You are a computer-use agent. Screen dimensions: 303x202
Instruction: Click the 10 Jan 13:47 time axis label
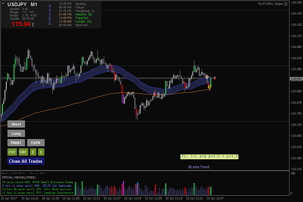click(x=215, y=198)
